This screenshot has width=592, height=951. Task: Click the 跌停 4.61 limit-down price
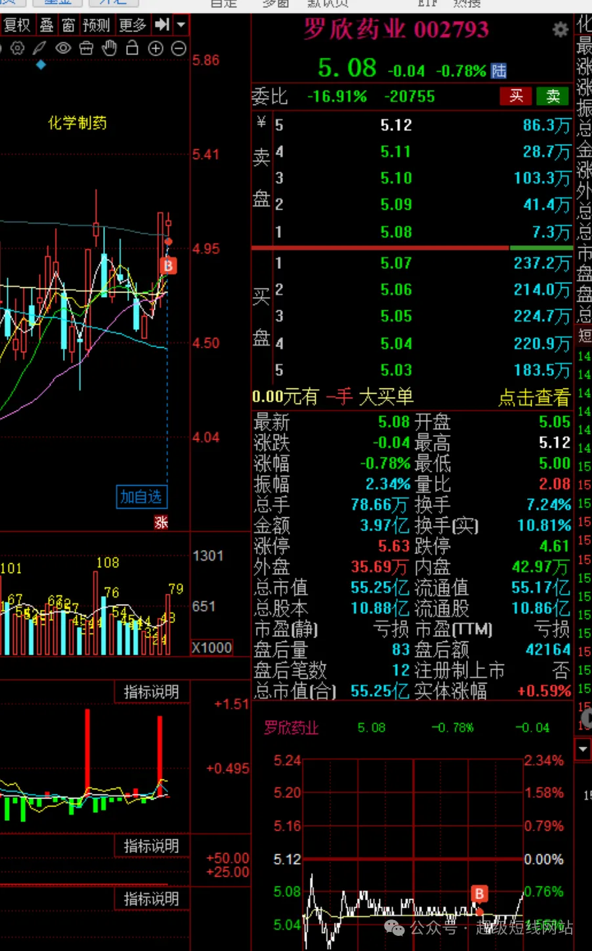click(x=555, y=546)
